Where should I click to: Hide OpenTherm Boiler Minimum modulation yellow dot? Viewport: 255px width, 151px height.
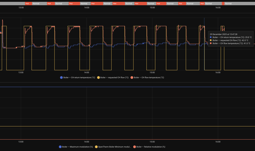96,147
